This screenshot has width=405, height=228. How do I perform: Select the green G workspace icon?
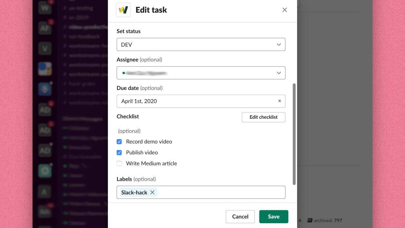pyautogui.click(x=45, y=171)
